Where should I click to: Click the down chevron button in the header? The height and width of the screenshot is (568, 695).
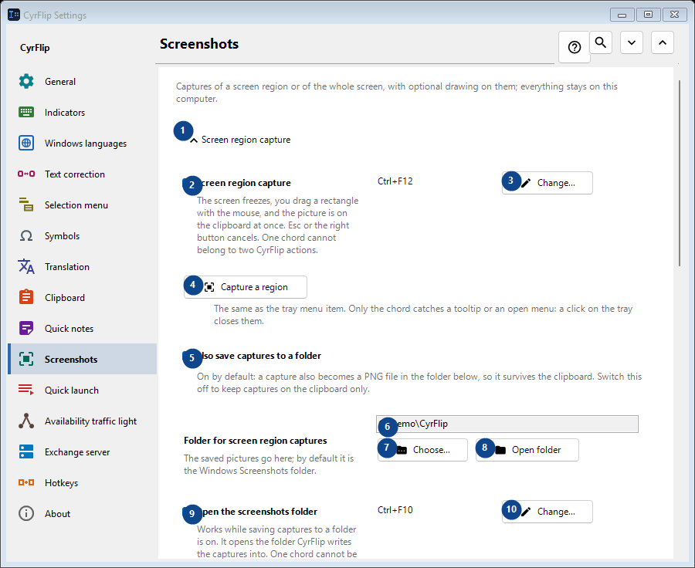click(x=632, y=42)
